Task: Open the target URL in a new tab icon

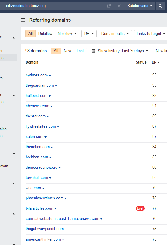Action: pyautogui.click(x=109, y=6)
